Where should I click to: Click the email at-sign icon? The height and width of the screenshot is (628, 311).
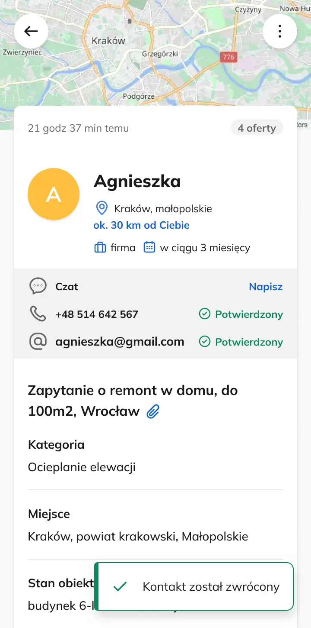tap(38, 342)
